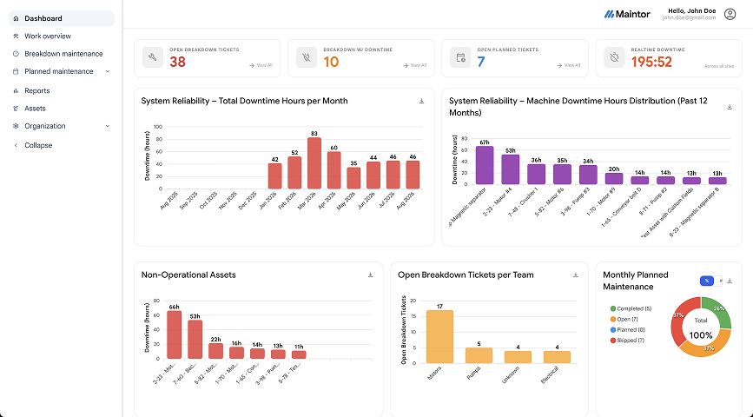Expand the Organization submenu chevron
Image resolution: width=753 pixels, height=417 pixels.
pos(107,126)
